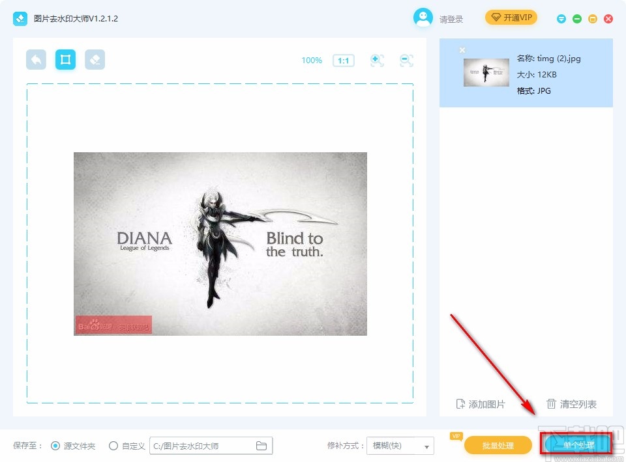This screenshot has width=626, height=462.
Task: Click the 批量处理 button
Action: 498,445
